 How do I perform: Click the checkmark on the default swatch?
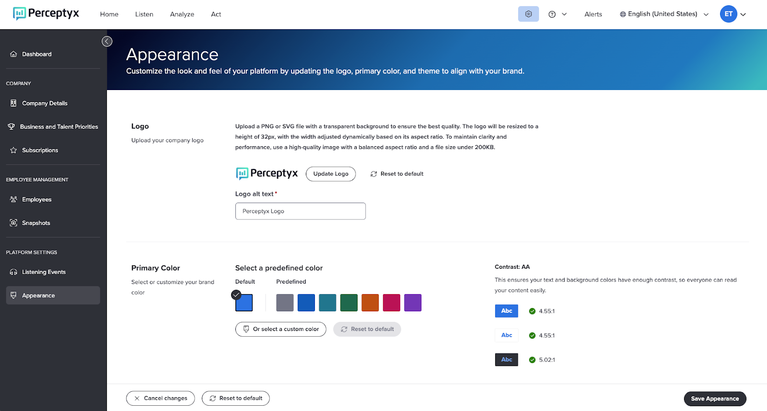click(236, 295)
